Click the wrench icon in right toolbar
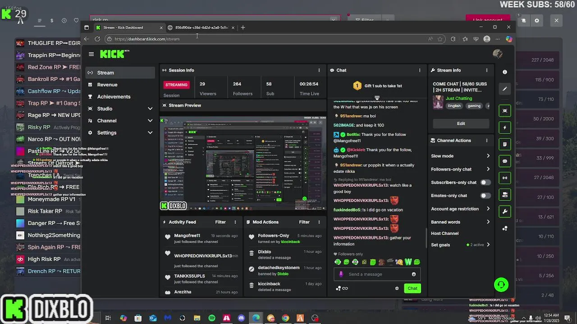The width and height of the screenshot is (577, 324). (505, 211)
